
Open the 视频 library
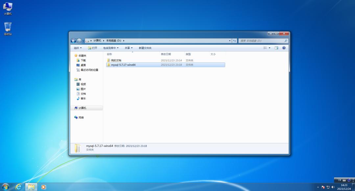(81, 84)
